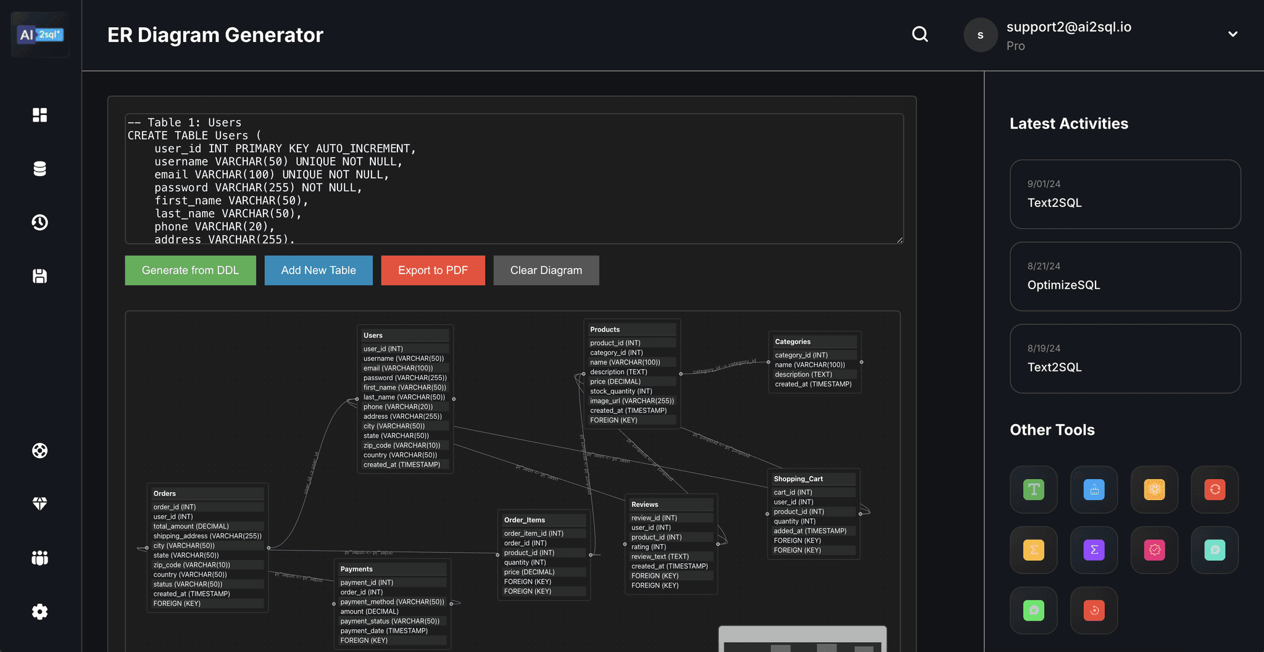Open the pink badge SQL validator tool
1264x652 pixels.
[1154, 550]
